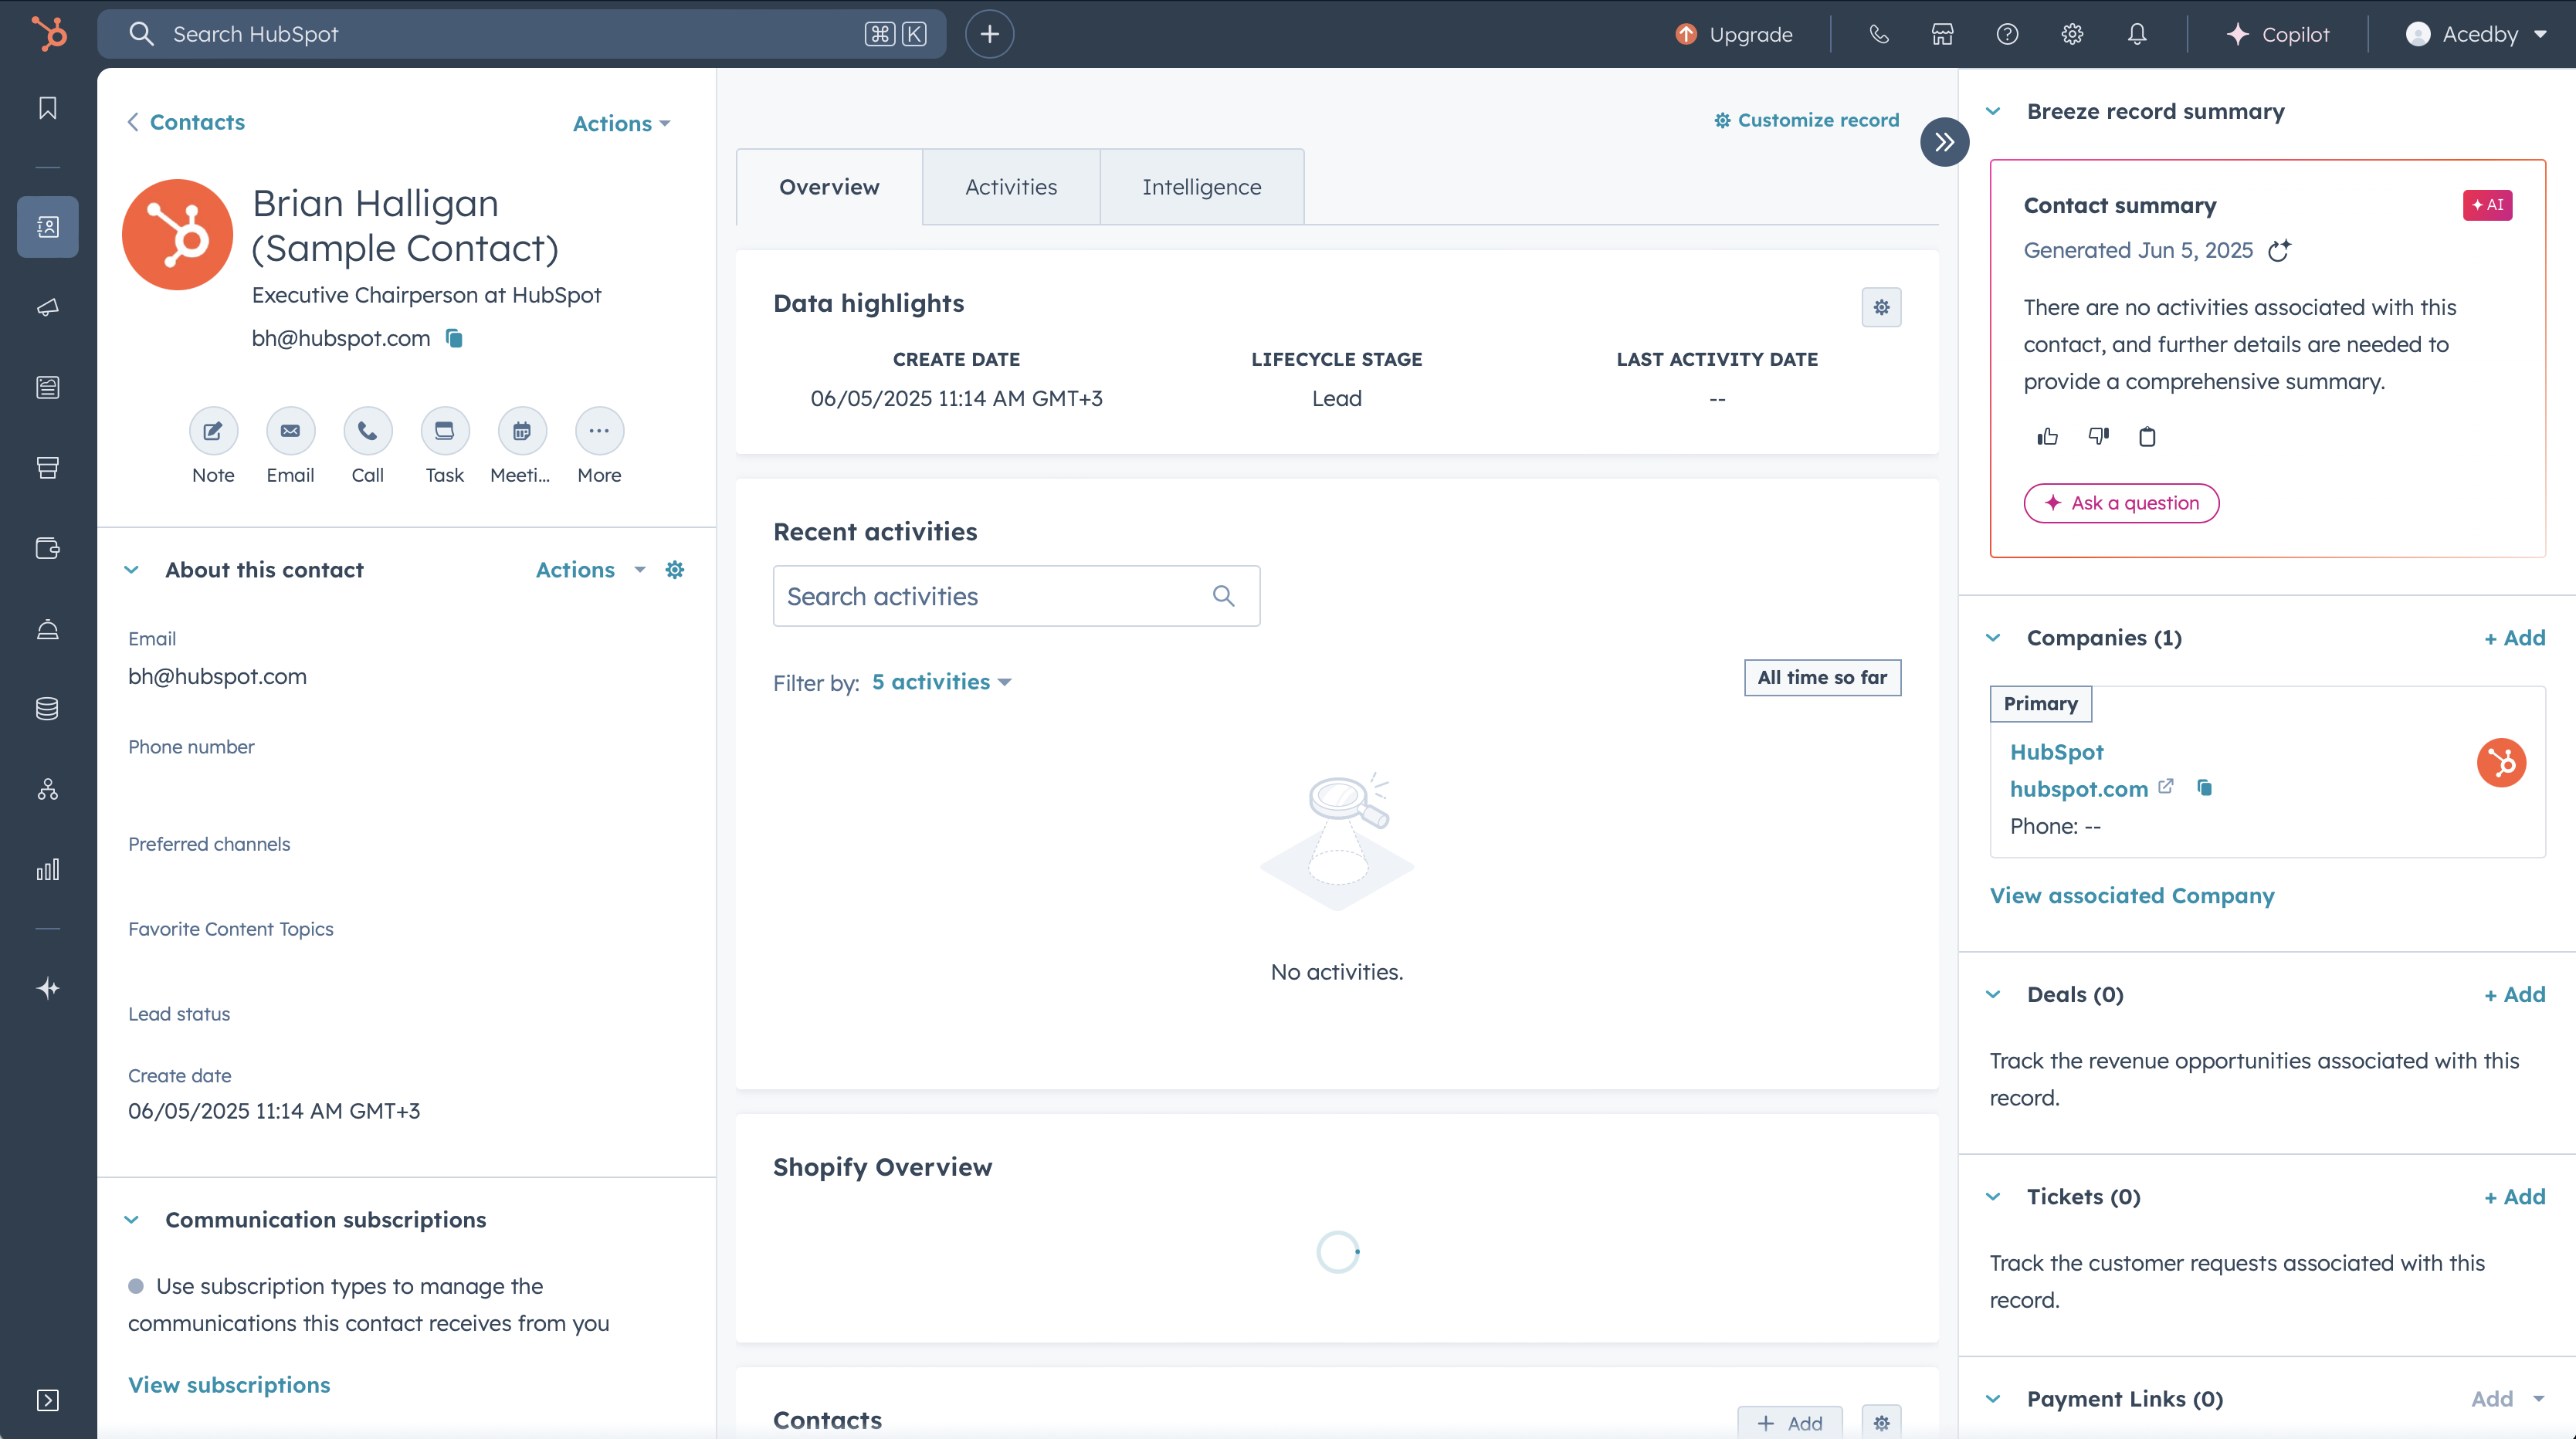The image size is (2576, 1439).
Task: Add a deal to this contact
Action: point(2515,995)
